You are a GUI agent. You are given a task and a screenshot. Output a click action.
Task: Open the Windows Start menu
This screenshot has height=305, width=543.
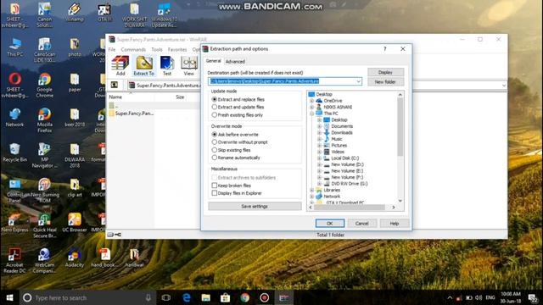9,297
